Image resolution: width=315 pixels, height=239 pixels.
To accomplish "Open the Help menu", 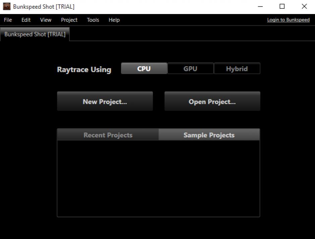I will tap(114, 20).
